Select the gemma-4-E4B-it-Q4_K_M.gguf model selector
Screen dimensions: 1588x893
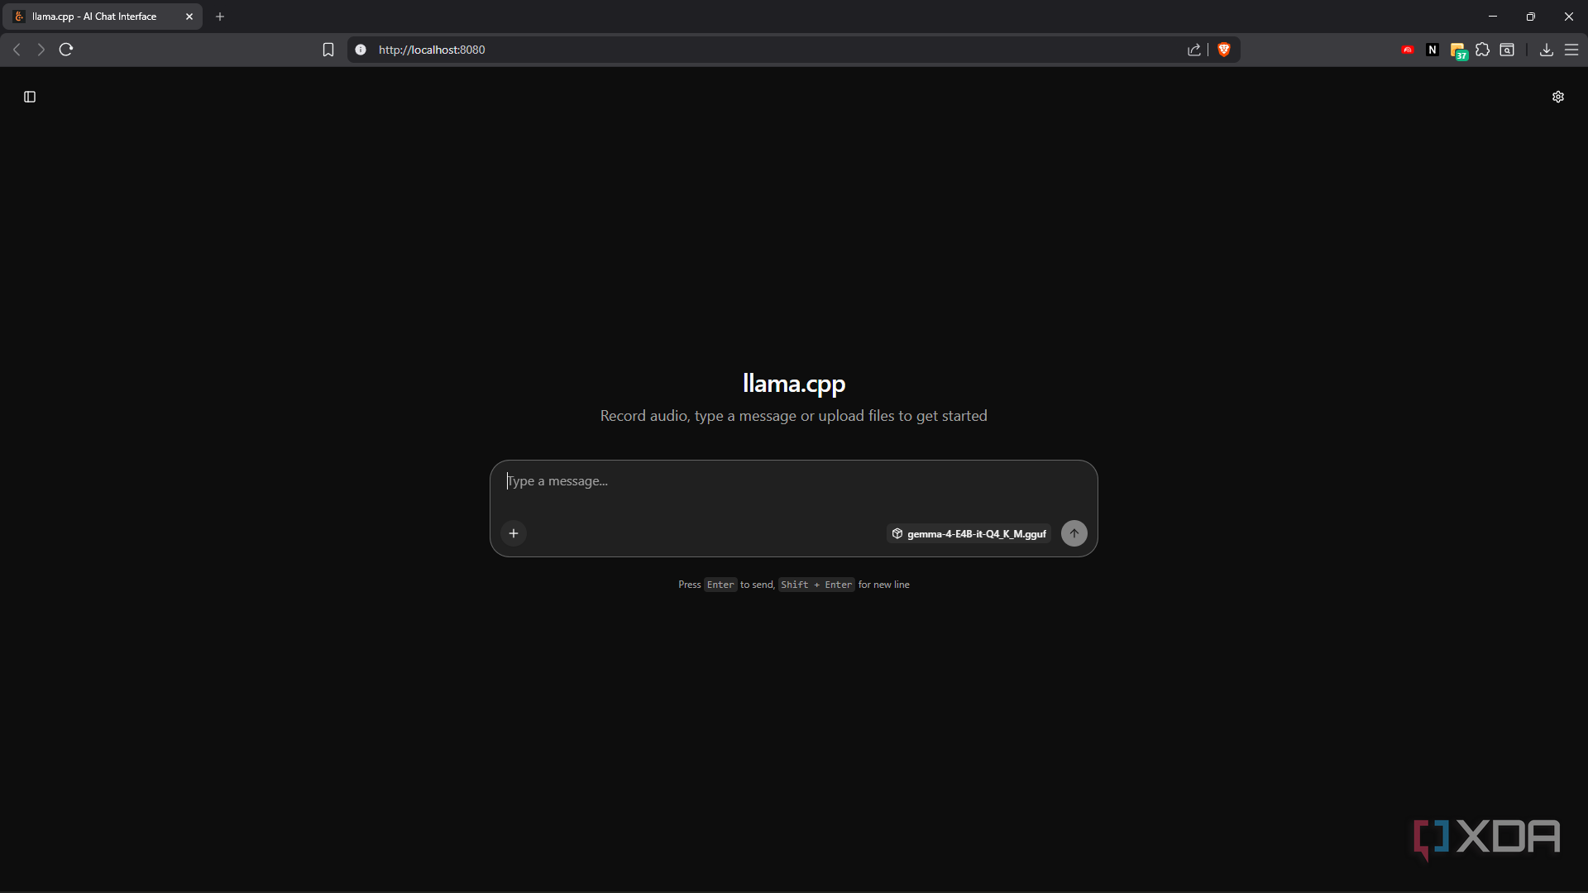point(969,533)
